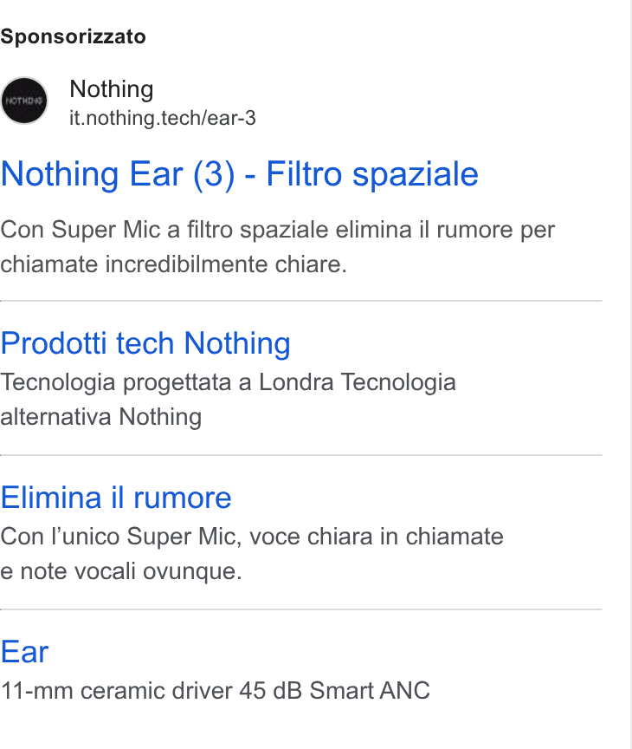Screen dimensions: 632x749
Task: Click the divider above Prodotti tech Nothing
Action: pyautogui.click(x=301, y=301)
